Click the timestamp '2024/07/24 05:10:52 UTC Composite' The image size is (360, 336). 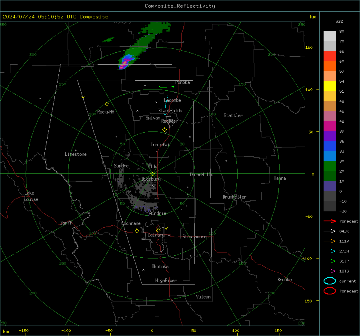[x=55, y=17]
